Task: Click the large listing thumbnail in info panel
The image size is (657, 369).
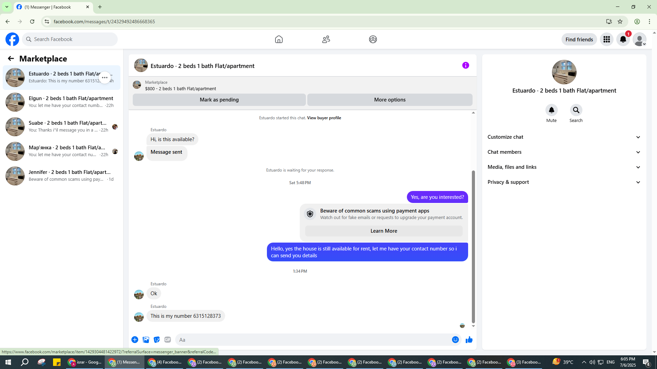Action: pos(564,72)
